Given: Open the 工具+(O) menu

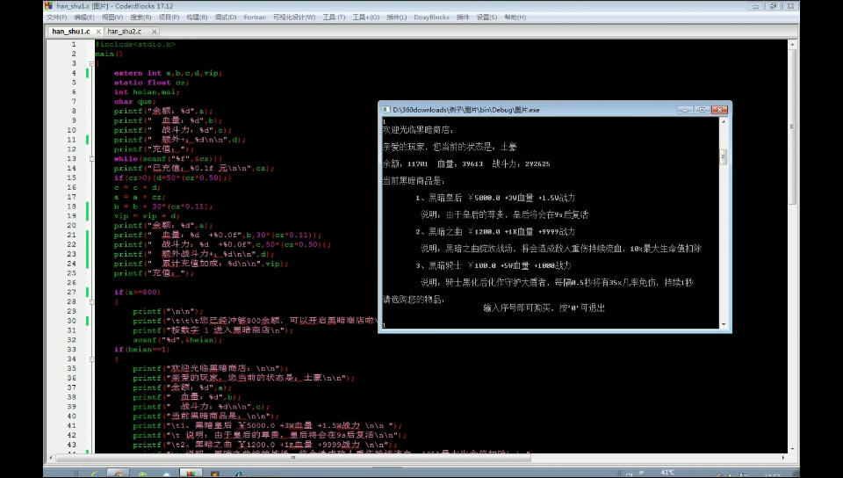Looking at the screenshot, I should [x=365, y=18].
